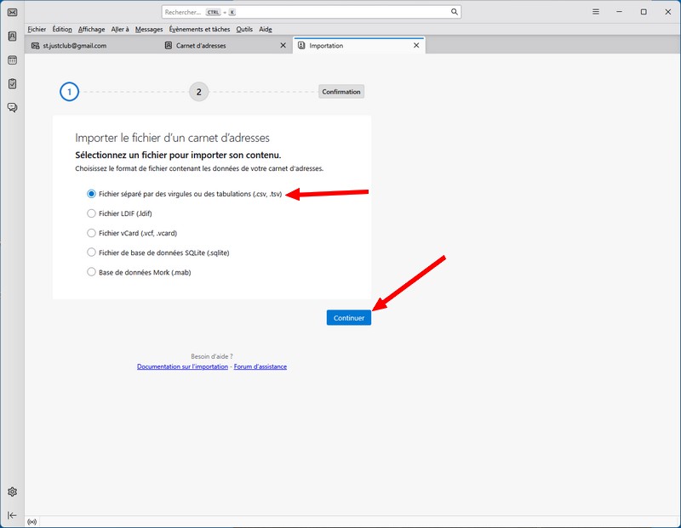Open Documentation sur l'importation link
The height and width of the screenshot is (528, 681).
182,366
